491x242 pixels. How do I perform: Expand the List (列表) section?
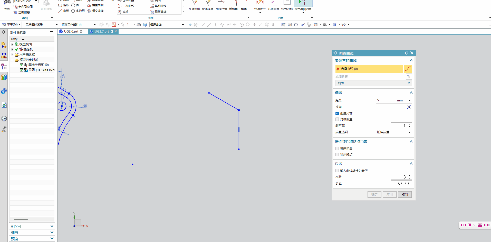[373, 83]
